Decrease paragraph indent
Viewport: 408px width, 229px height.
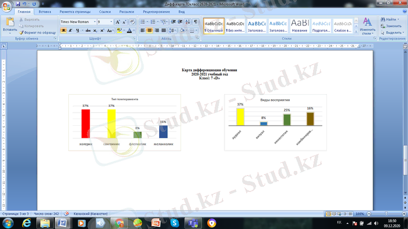click(173, 22)
